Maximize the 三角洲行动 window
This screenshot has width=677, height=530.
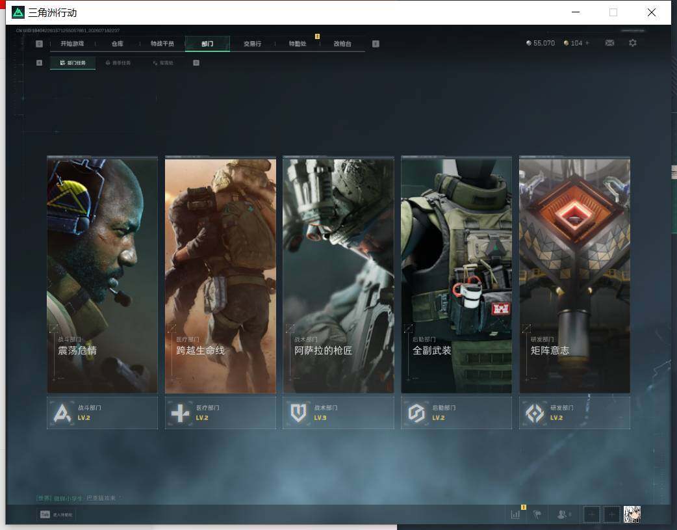(x=613, y=12)
